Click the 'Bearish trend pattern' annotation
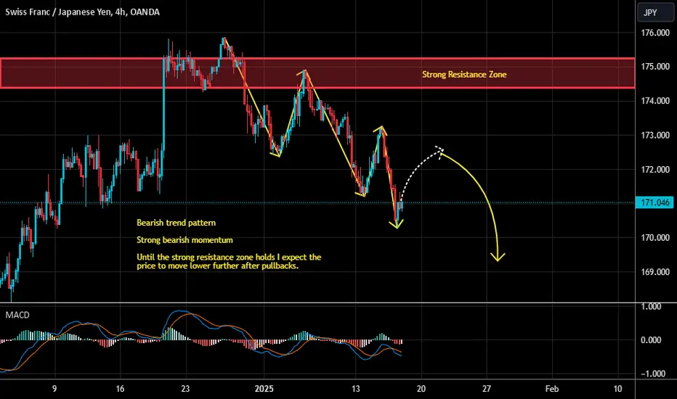 [x=177, y=223]
